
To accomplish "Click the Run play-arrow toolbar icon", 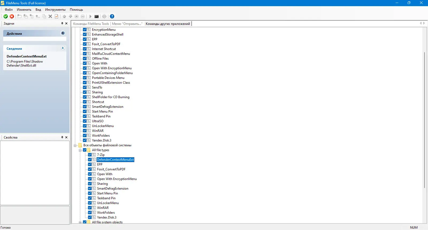I will [90, 16].
